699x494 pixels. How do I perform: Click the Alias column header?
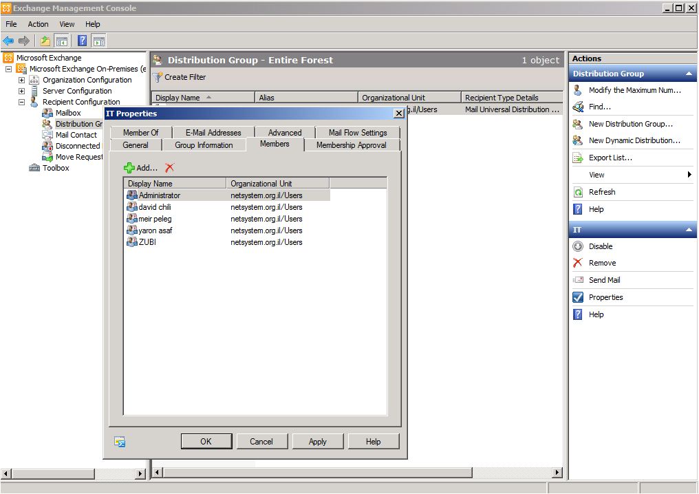307,97
